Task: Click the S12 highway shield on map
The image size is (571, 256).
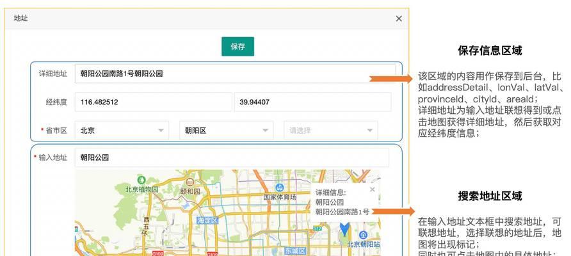Action: tap(317, 228)
